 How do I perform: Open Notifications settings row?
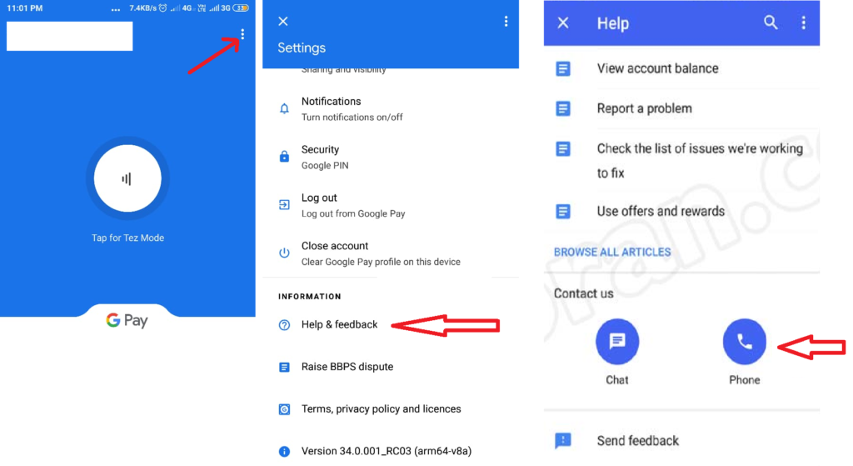pos(391,109)
